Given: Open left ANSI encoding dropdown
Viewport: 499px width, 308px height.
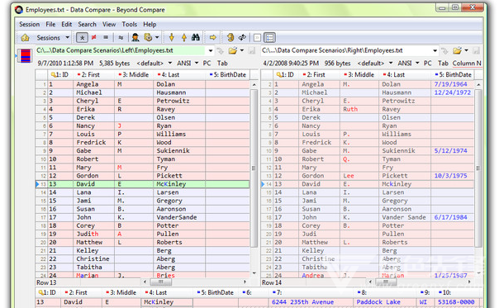Looking at the screenshot, I should (197, 63).
